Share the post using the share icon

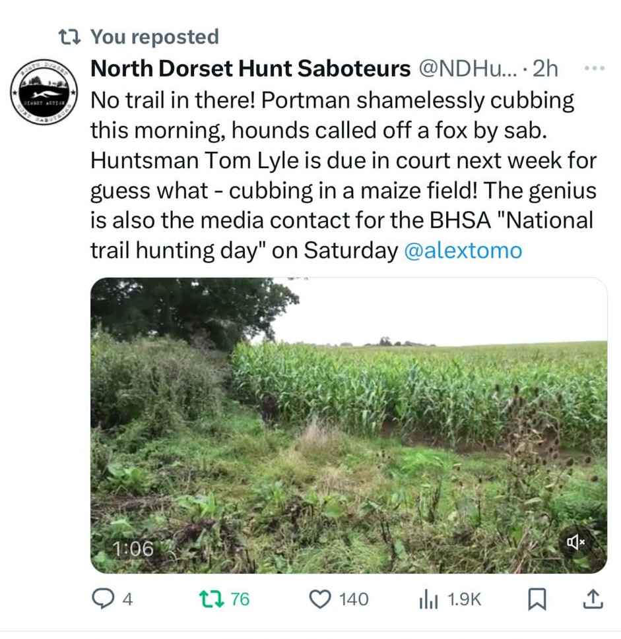point(592,599)
